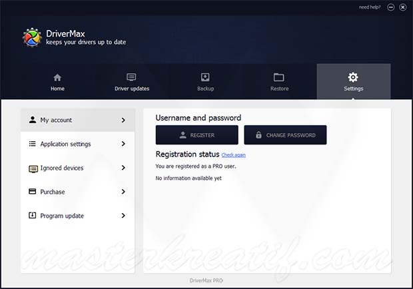Expand My account chevron arrow

pyautogui.click(x=123, y=120)
